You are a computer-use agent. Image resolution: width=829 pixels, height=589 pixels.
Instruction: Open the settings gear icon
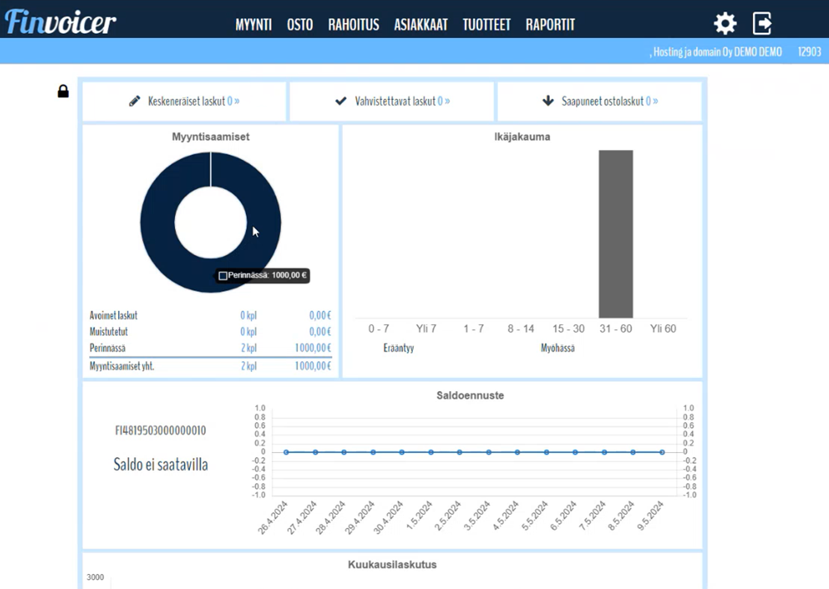[725, 23]
